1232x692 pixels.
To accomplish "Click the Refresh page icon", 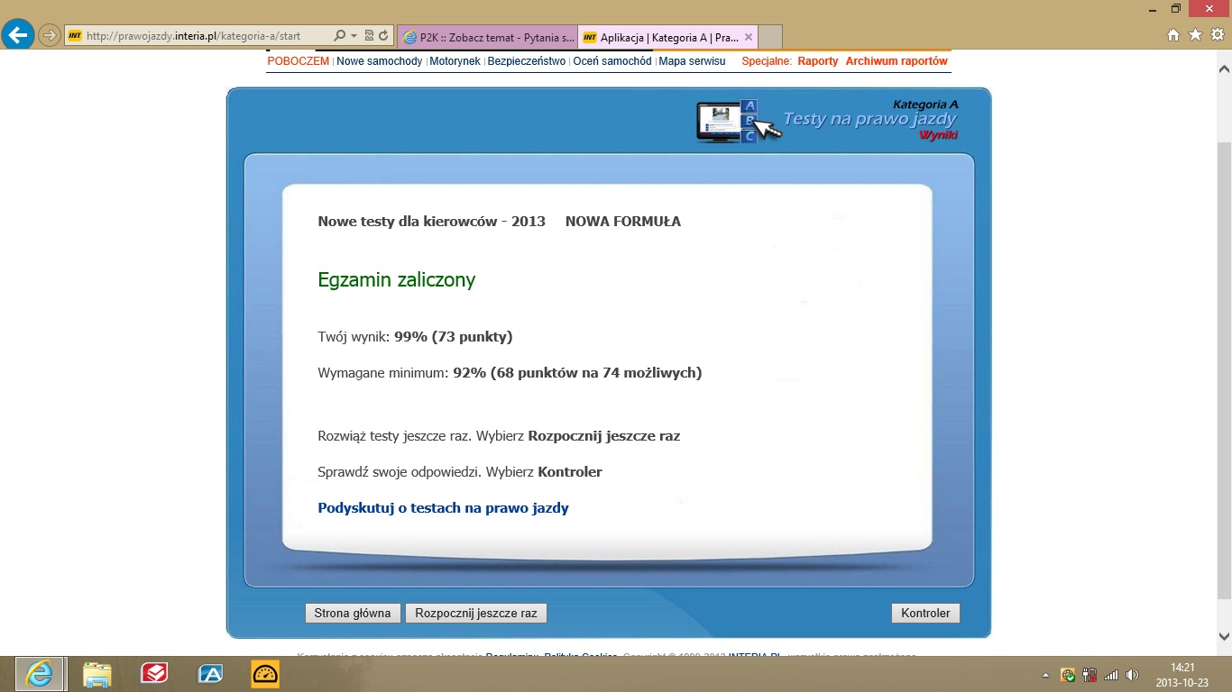I will pos(383,36).
